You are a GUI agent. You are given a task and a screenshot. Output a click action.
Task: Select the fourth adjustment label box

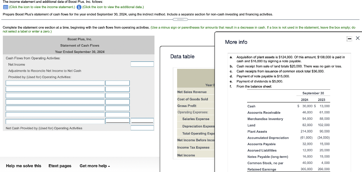tap(55, 102)
